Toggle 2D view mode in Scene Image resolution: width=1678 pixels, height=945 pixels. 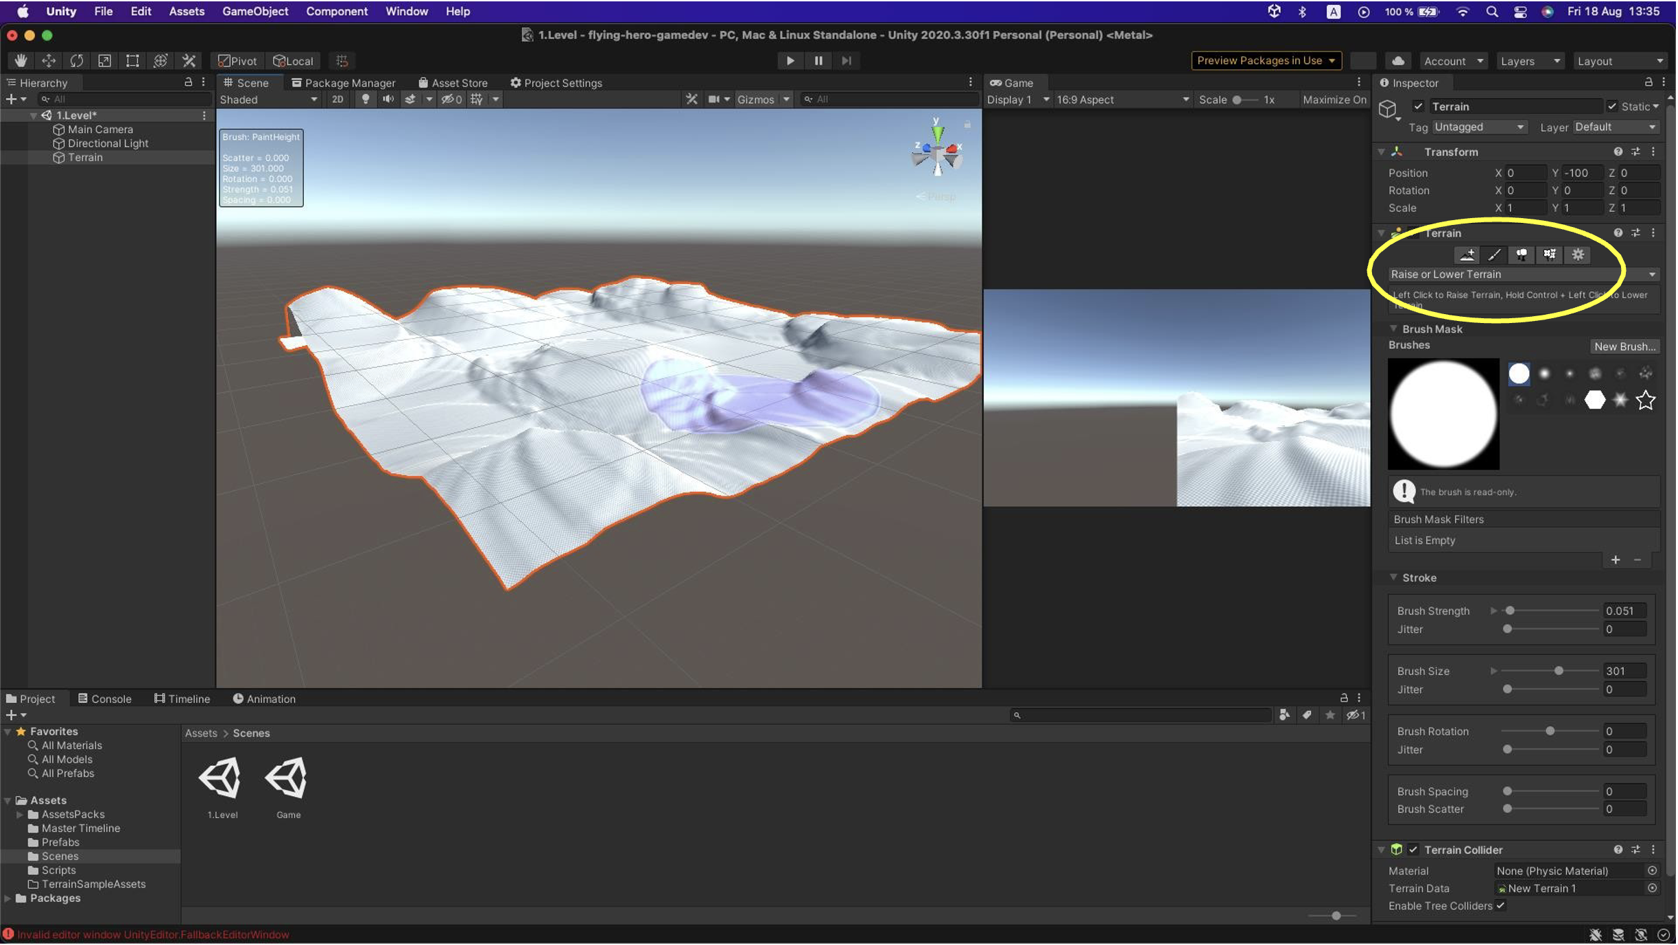pos(338,99)
